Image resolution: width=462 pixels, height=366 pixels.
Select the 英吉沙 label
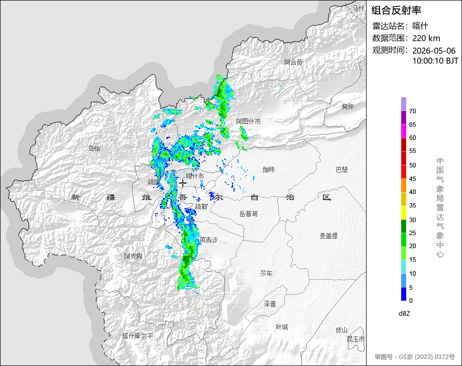(208, 240)
